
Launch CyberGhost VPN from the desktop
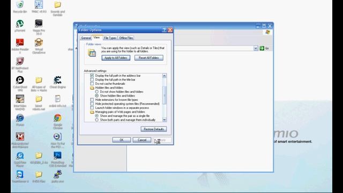(20, 80)
